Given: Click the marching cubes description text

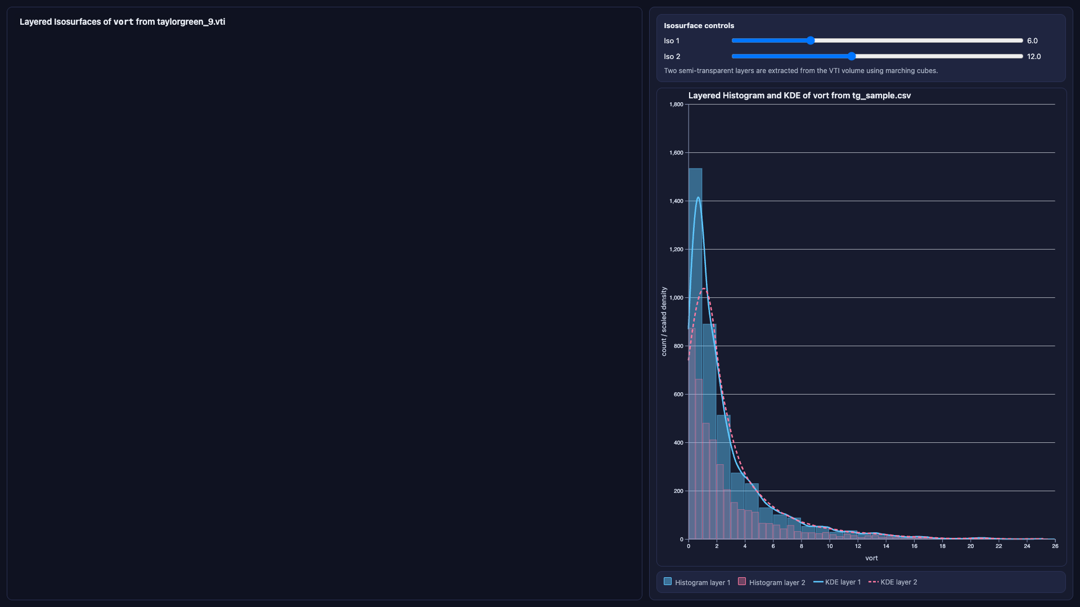Looking at the screenshot, I should click(x=800, y=71).
